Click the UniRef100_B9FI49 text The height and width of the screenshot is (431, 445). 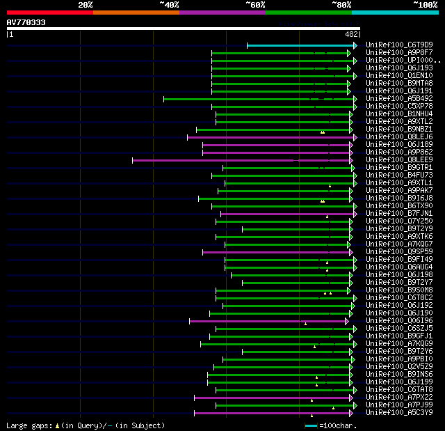click(x=399, y=260)
